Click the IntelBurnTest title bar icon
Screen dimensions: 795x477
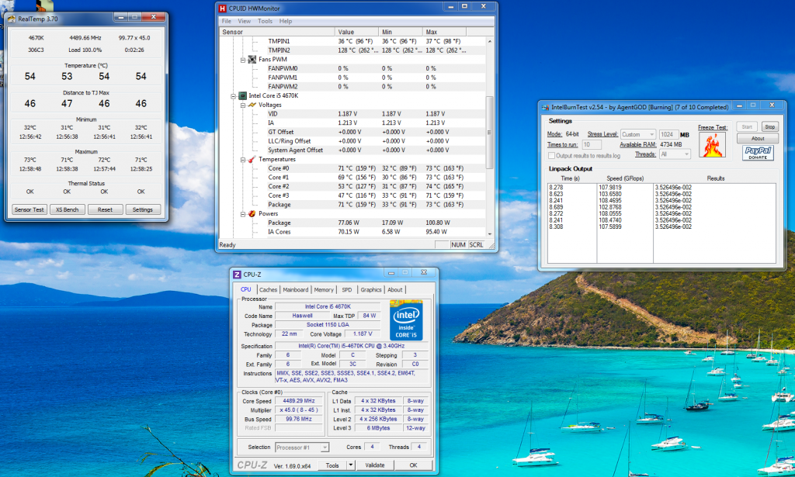tap(546, 107)
